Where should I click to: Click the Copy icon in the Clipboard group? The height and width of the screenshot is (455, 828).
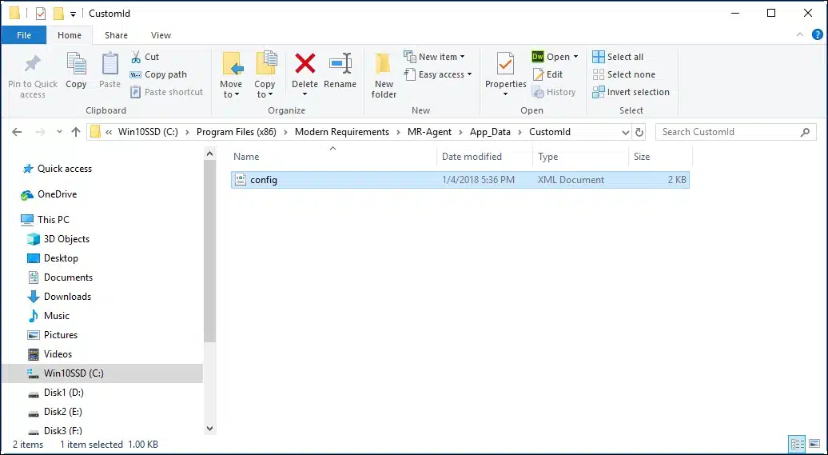[77, 66]
